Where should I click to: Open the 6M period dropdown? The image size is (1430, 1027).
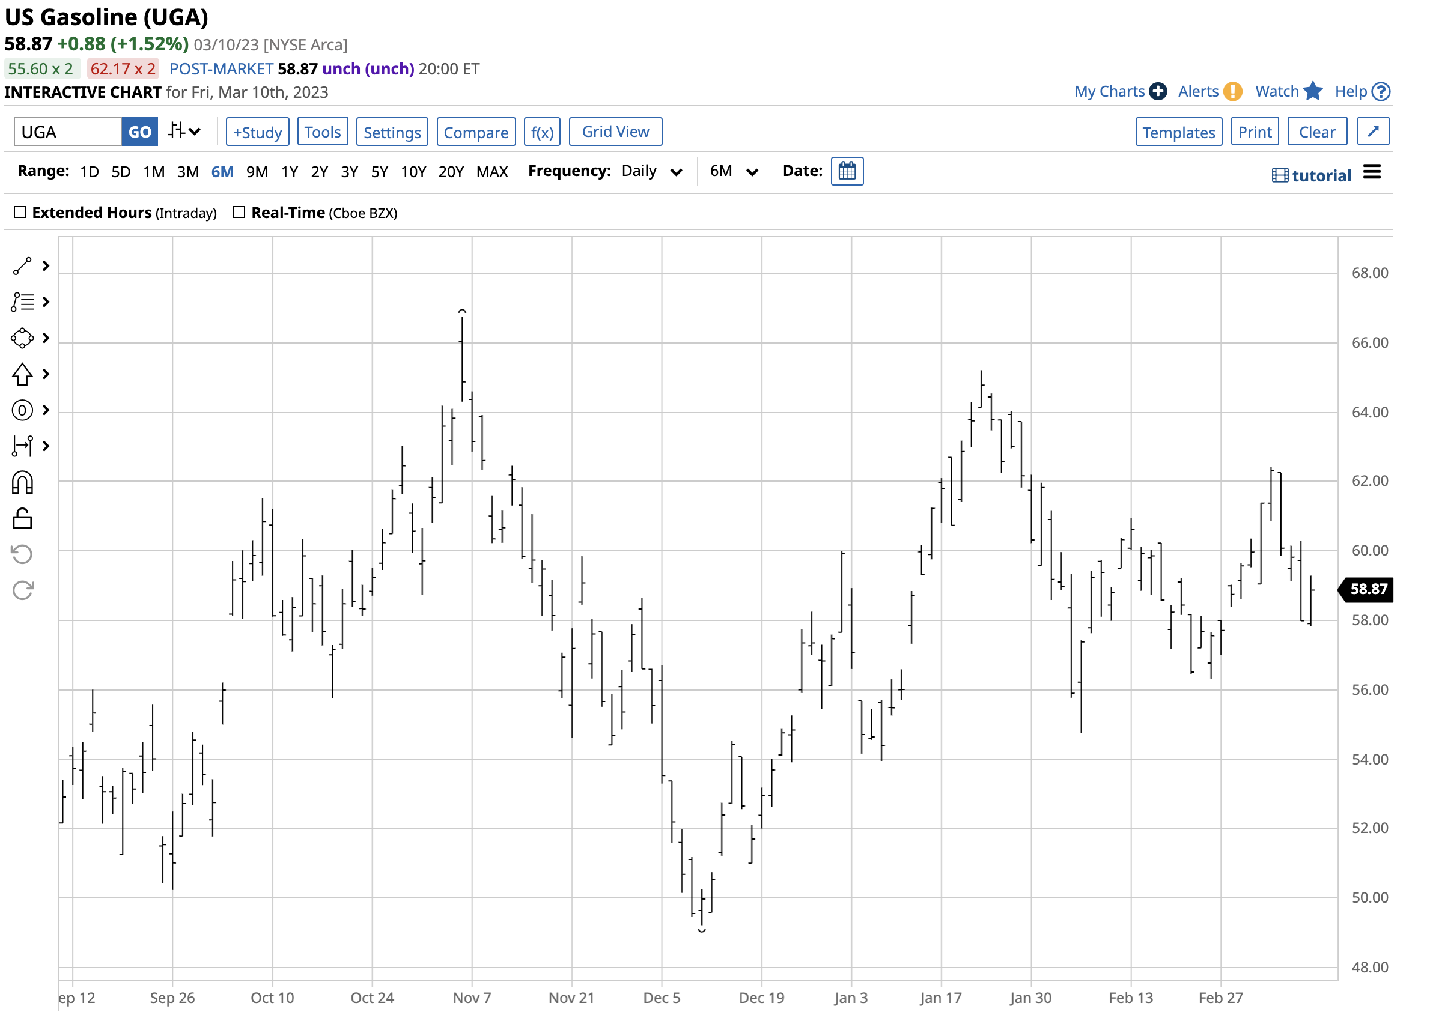point(733,171)
